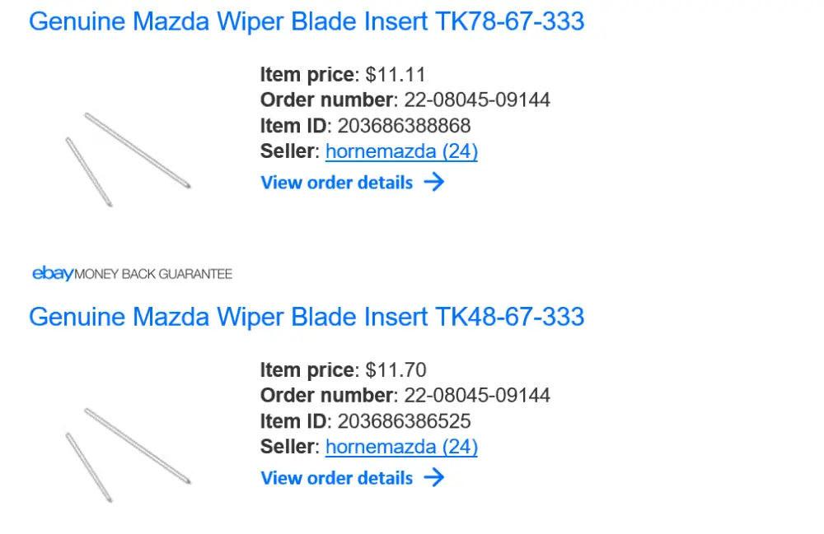Screen dimensions: 824x534
Task: Click the item ID 203686386525
Action: (x=404, y=421)
